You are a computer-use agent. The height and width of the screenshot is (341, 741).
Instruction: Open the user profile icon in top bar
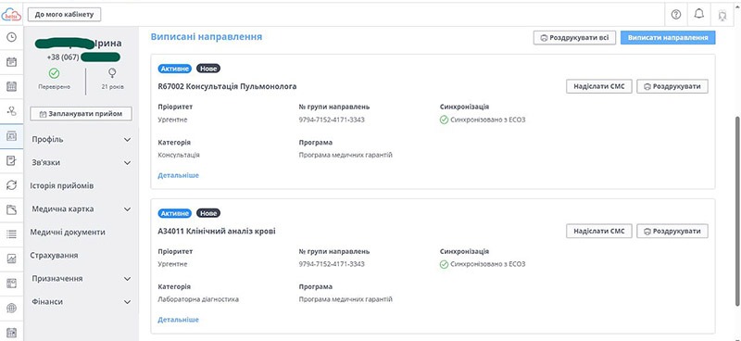point(722,15)
